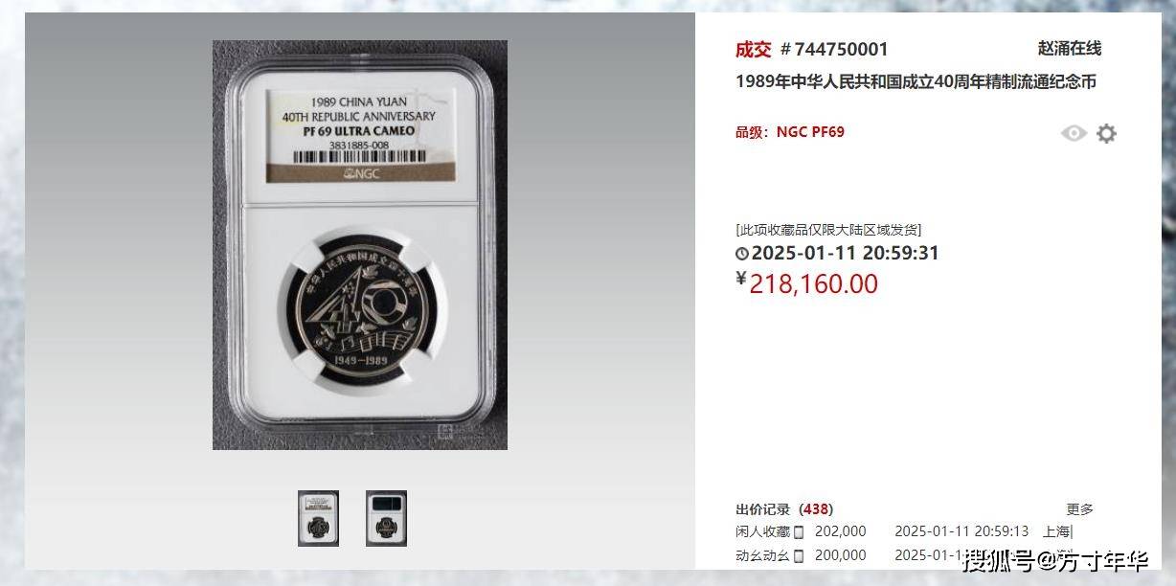Click the 成交 status label

[x=753, y=49]
